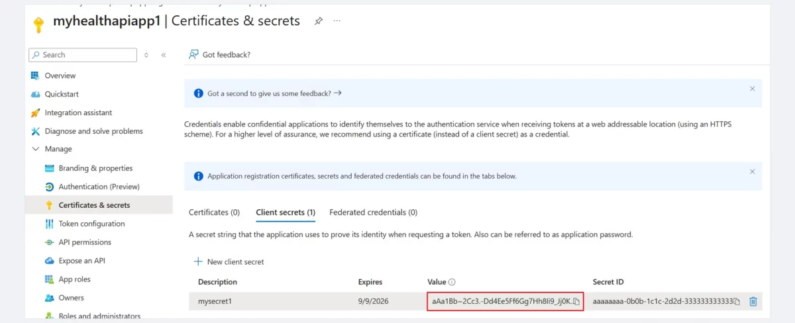Click the Branding & properties icon

point(49,168)
